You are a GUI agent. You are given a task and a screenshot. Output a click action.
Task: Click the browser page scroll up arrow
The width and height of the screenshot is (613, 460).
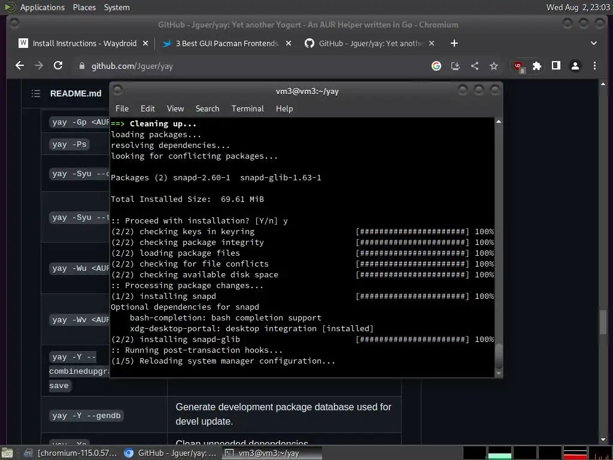coord(603,84)
